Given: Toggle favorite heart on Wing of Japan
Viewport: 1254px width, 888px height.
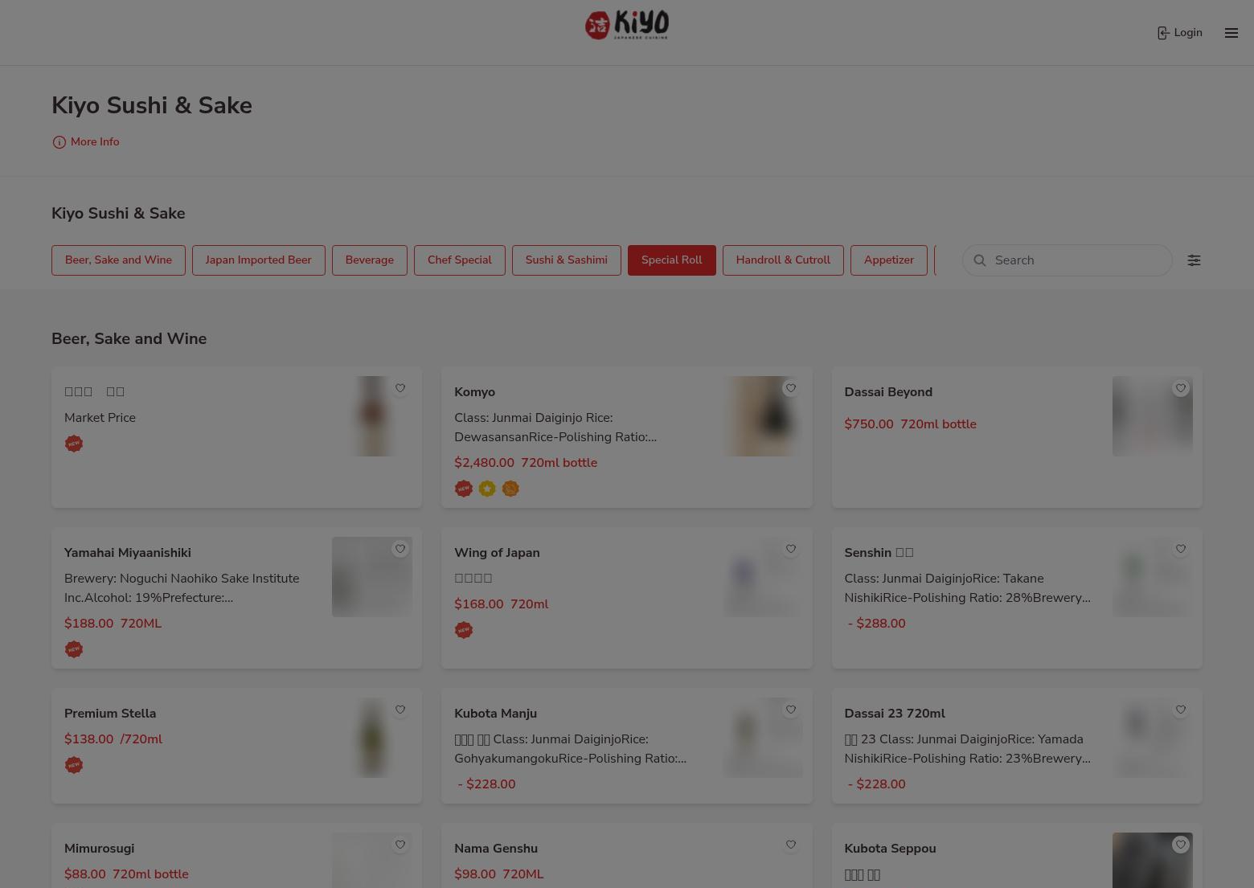Looking at the screenshot, I should click(x=790, y=549).
